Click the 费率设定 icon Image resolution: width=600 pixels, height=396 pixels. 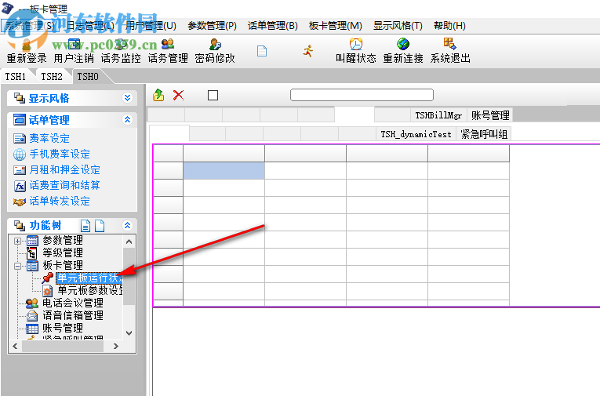coord(20,139)
